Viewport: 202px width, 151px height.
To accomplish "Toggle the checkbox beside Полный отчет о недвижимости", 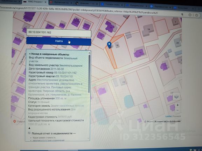I will pyautogui.click(x=29, y=133).
